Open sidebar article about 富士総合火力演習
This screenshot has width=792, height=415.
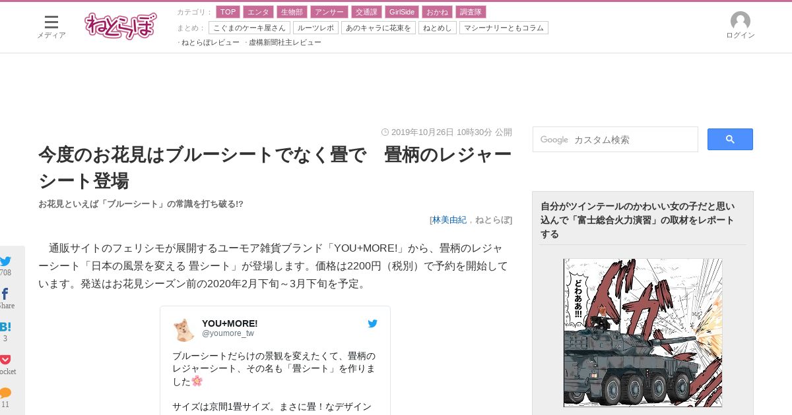638,220
